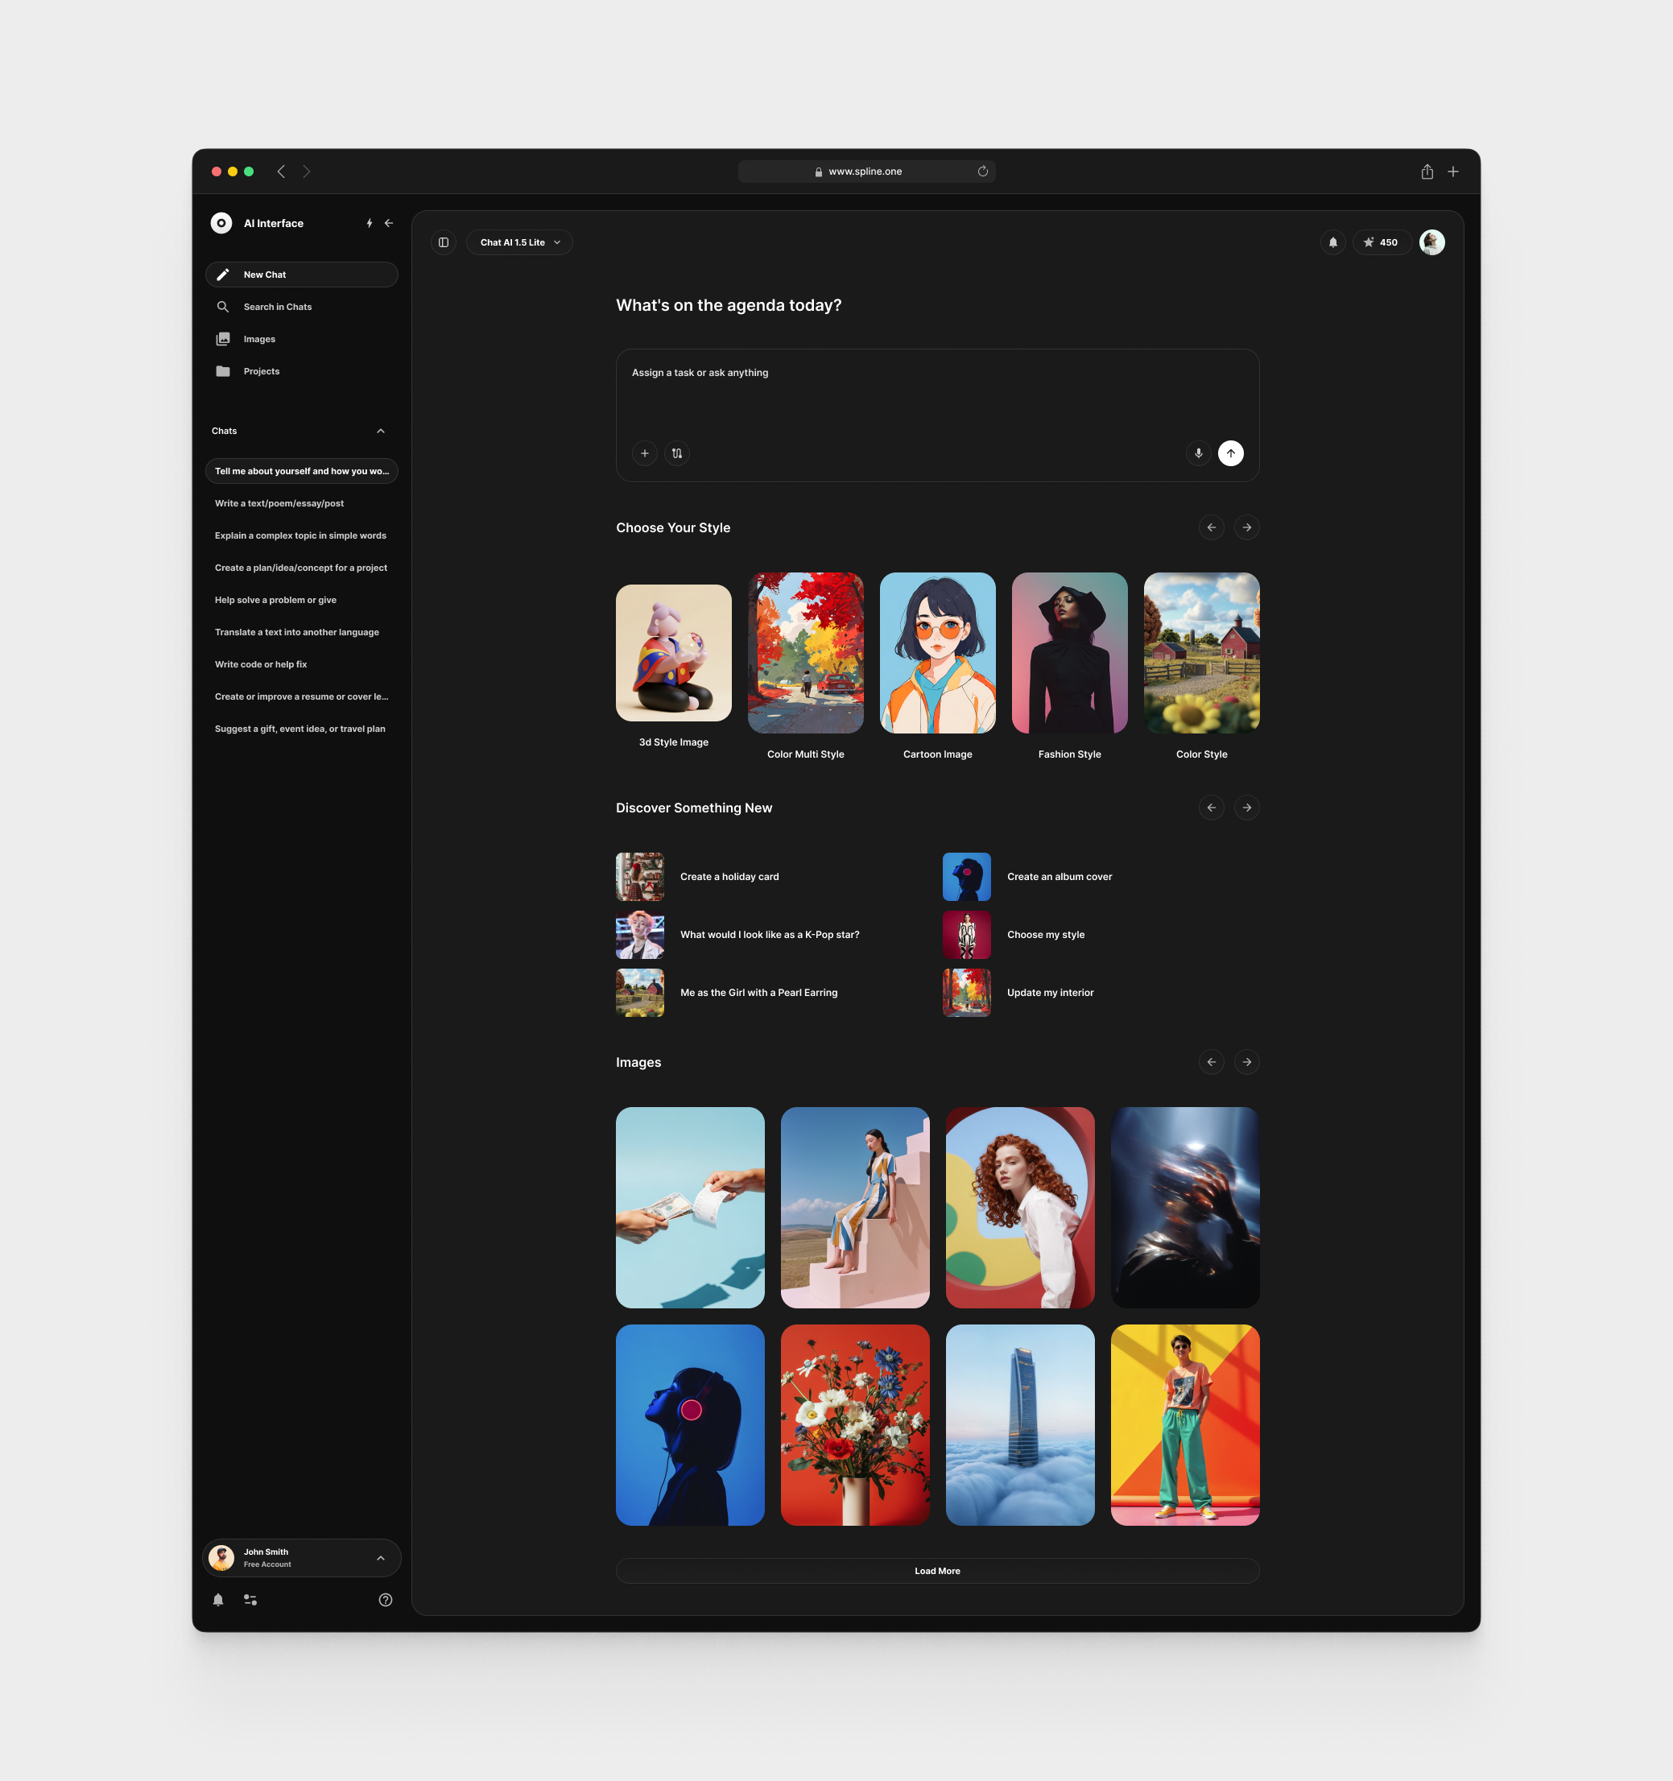Viewport: 1673px width, 1781px height.
Task: Open the help question mark icon
Action: pos(385,1600)
